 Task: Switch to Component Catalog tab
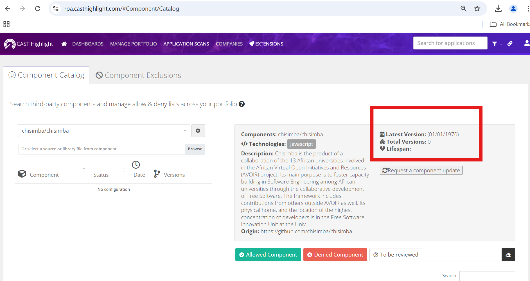click(46, 75)
